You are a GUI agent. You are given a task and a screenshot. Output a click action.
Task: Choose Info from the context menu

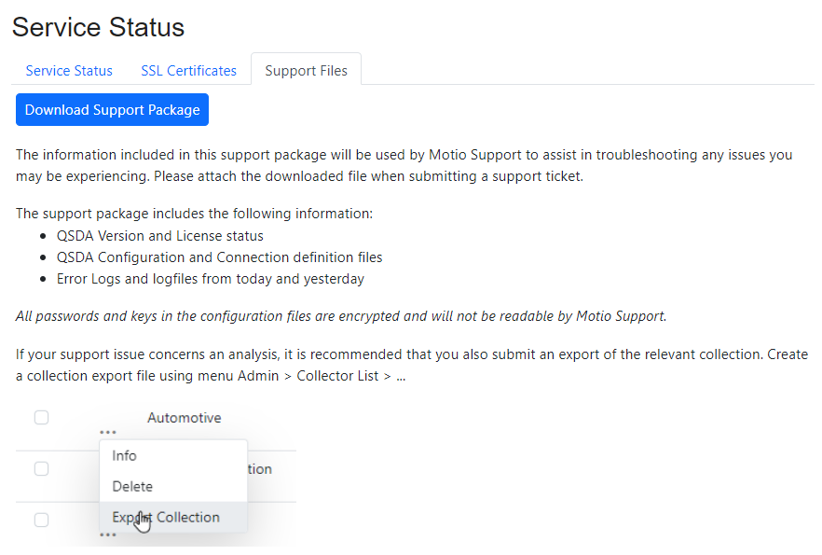(x=124, y=456)
